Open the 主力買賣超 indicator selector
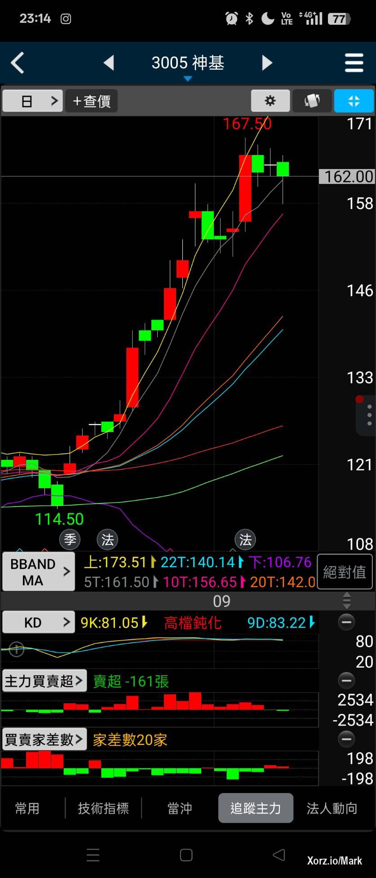Viewport: 376px width, 878px height. click(x=44, y=681)
